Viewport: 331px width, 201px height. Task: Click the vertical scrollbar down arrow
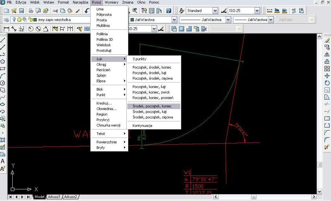(x=319, y=192)
